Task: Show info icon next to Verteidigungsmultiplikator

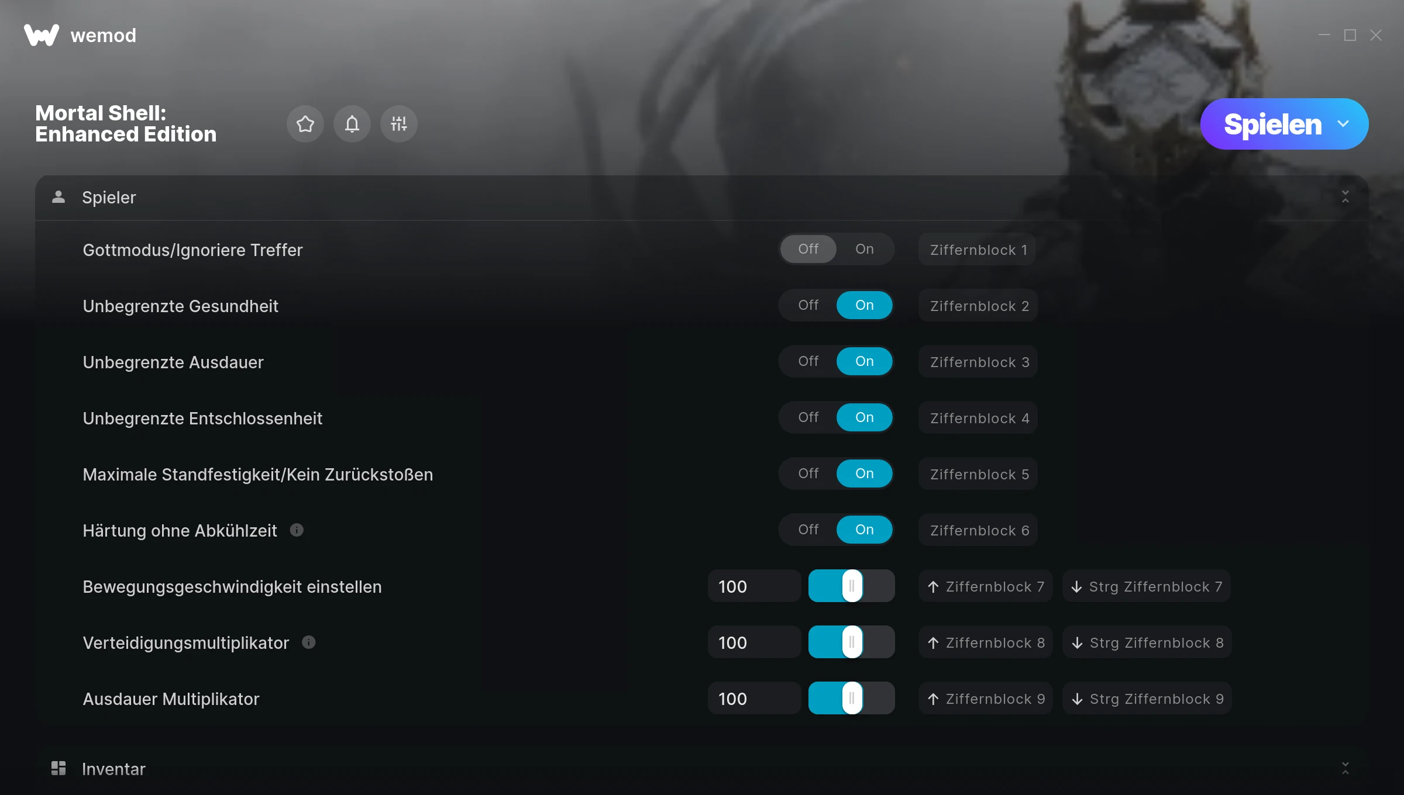Action: coord(309,642)
